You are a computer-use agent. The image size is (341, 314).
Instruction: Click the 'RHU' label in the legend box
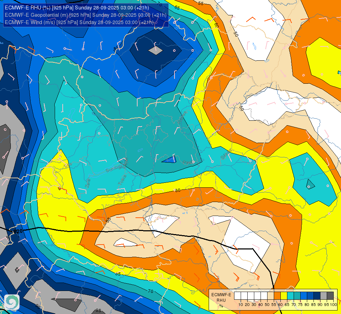click(x=221, y=300)
